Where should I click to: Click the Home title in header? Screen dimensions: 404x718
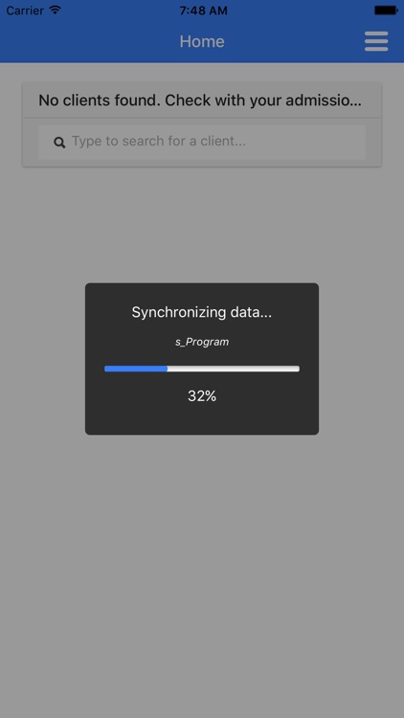point(202,41)
